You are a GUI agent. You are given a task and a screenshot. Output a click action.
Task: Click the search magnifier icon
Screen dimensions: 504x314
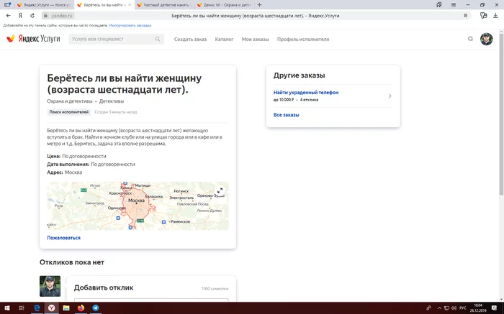(158, 39)
